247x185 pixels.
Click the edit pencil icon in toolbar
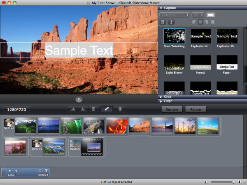pyautogui.click(x=107, y=109)
